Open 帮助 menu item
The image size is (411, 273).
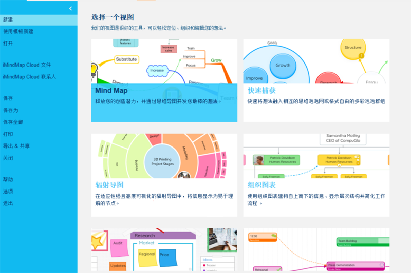[39, 179]
